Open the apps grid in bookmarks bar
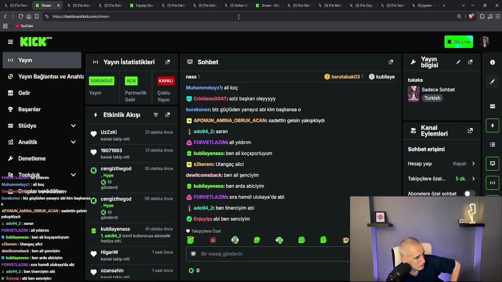Screen dimensions: 502x282 (5, 26)
